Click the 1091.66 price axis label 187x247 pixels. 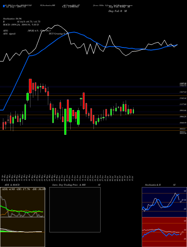[x=183, y=110]
